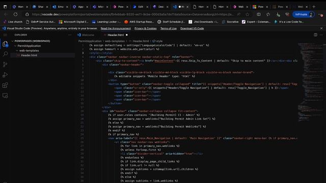Reload the browser page
The width and height of the screenshot is (326, 183).
click(15, 14)
